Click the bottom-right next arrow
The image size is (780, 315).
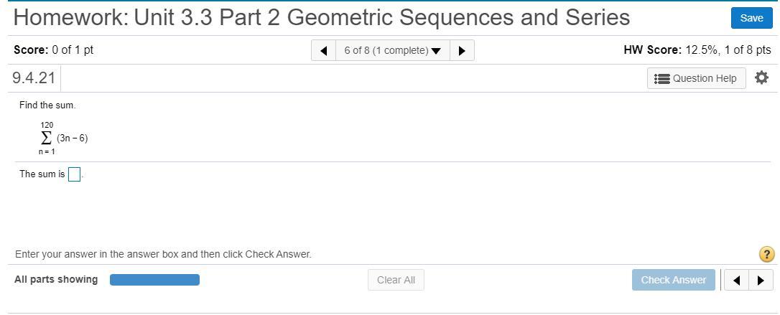(x=761, y=280)
